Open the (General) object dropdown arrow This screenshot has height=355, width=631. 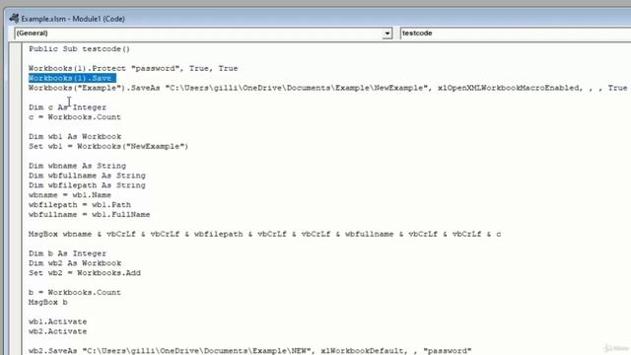coord(387,34)
